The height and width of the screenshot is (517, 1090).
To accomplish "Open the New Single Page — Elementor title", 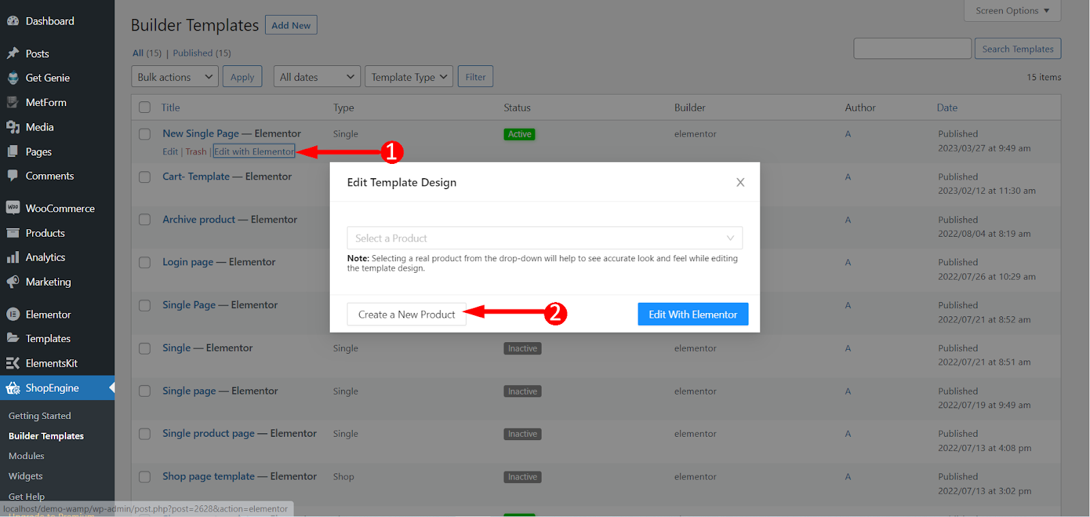I will click(232, 133).
